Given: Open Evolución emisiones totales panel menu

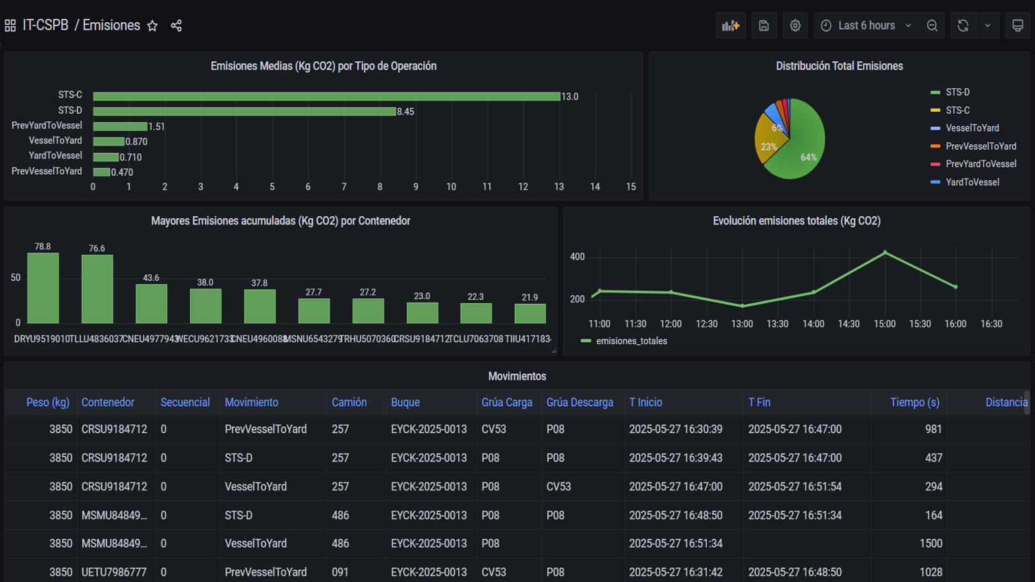Looking at the screenshot, I should [x=796, y=221].
